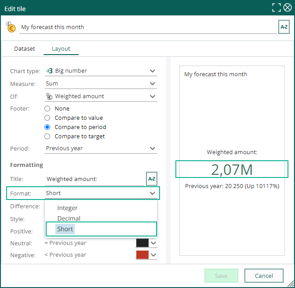Click the red Negative color swatch
The width and height of the screenshot is (295, 288).
coord(142,255)
